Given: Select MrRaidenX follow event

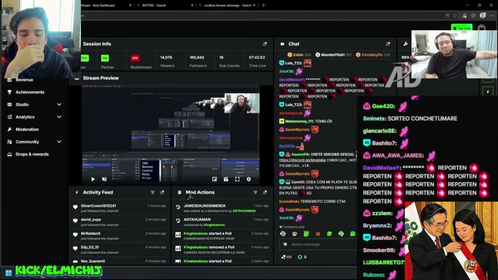Looking at the screenshot, I should [x=121, y=236].
